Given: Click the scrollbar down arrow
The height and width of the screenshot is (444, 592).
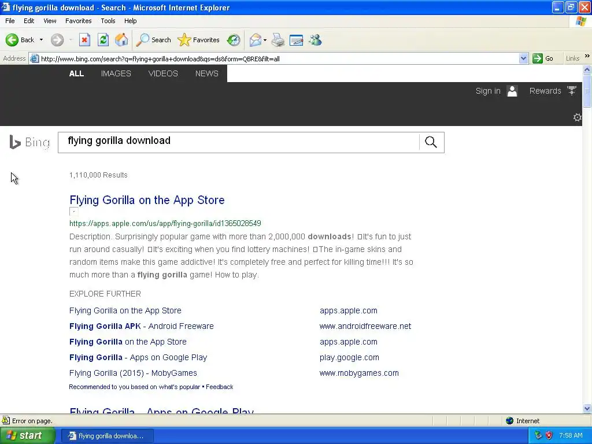Looking at the screenshot, I should [587, 408].
